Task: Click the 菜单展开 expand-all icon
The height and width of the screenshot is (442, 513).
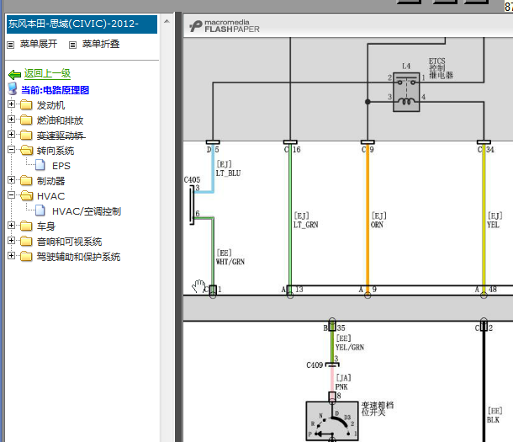Action: pyautogui.click(x=11, y=45)
